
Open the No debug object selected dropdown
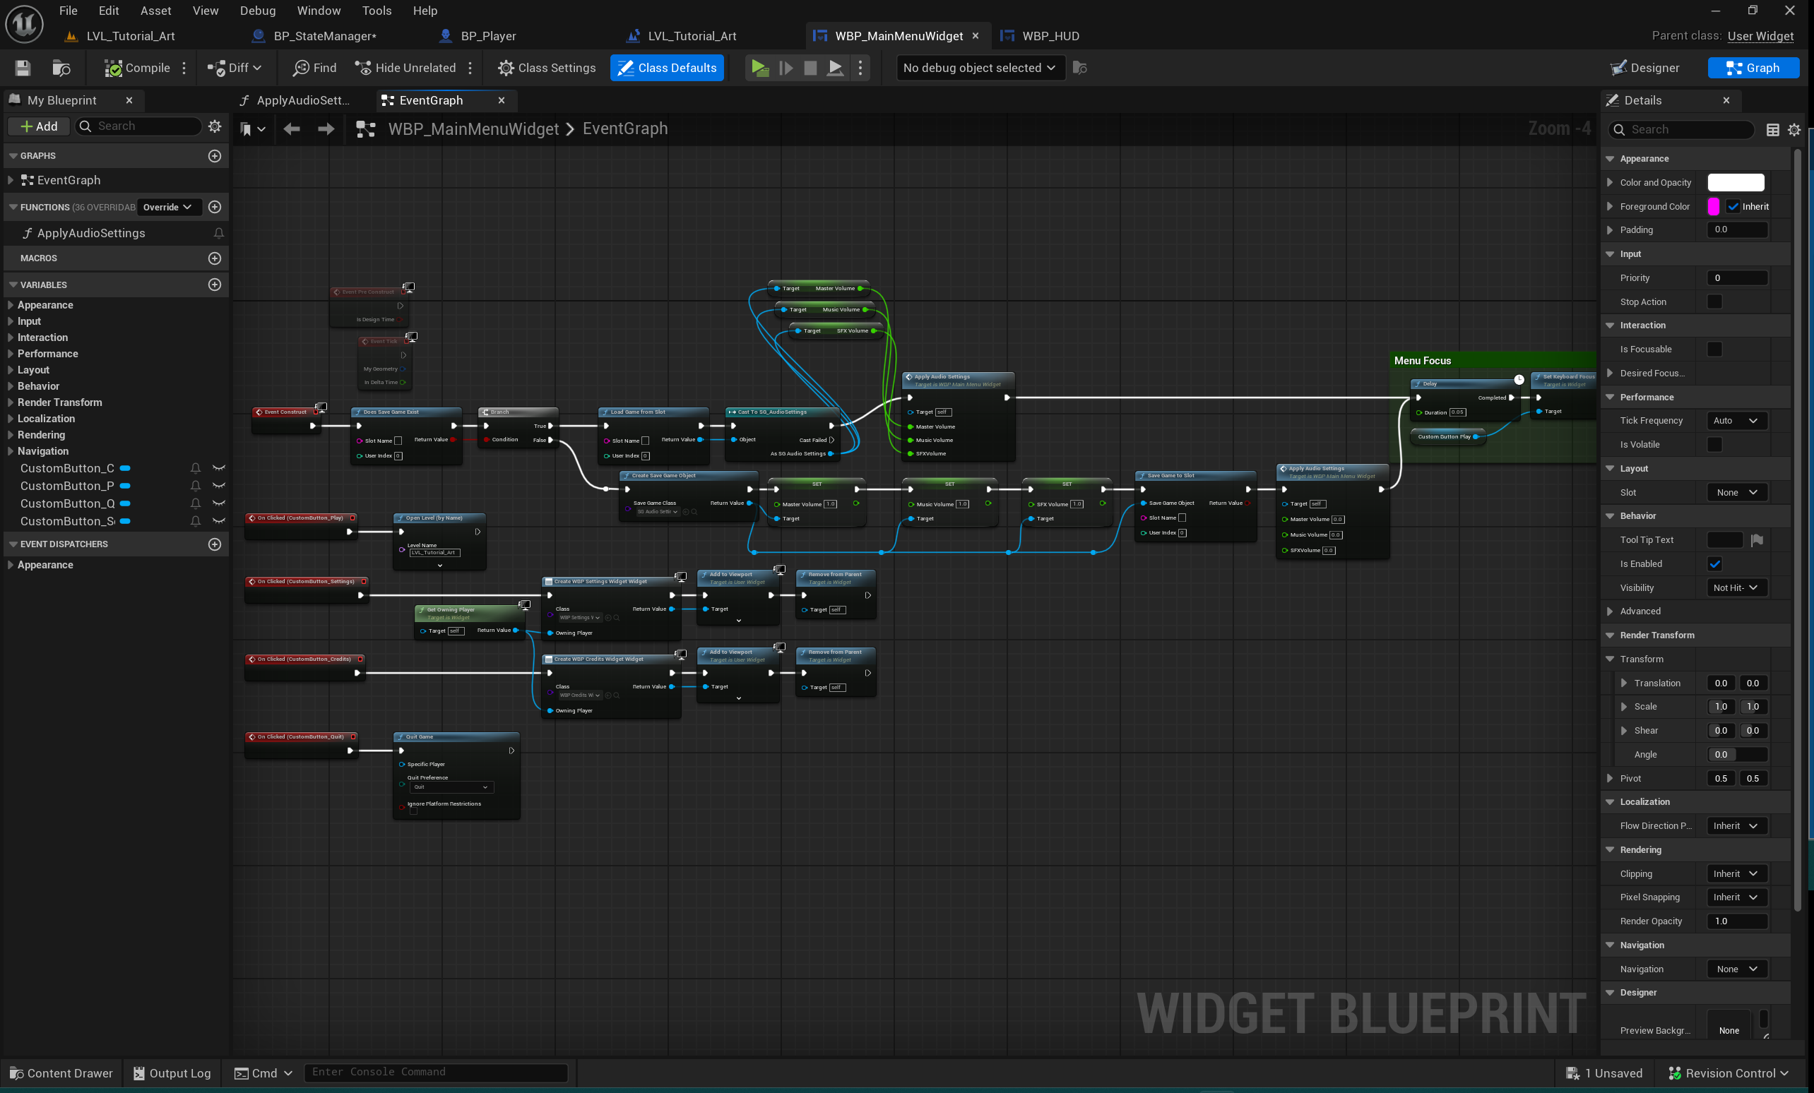pos(979,68)
